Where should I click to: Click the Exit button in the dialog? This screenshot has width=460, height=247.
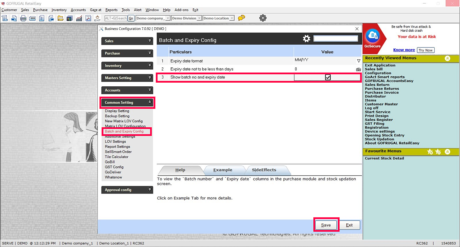(x=349, y=225)
